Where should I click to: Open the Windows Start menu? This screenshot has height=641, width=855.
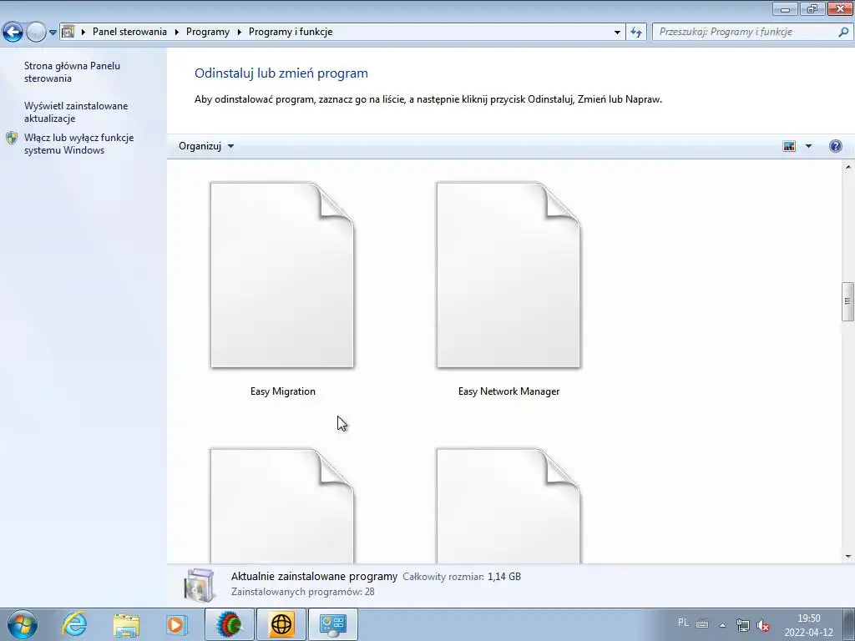tap(23, 624)
